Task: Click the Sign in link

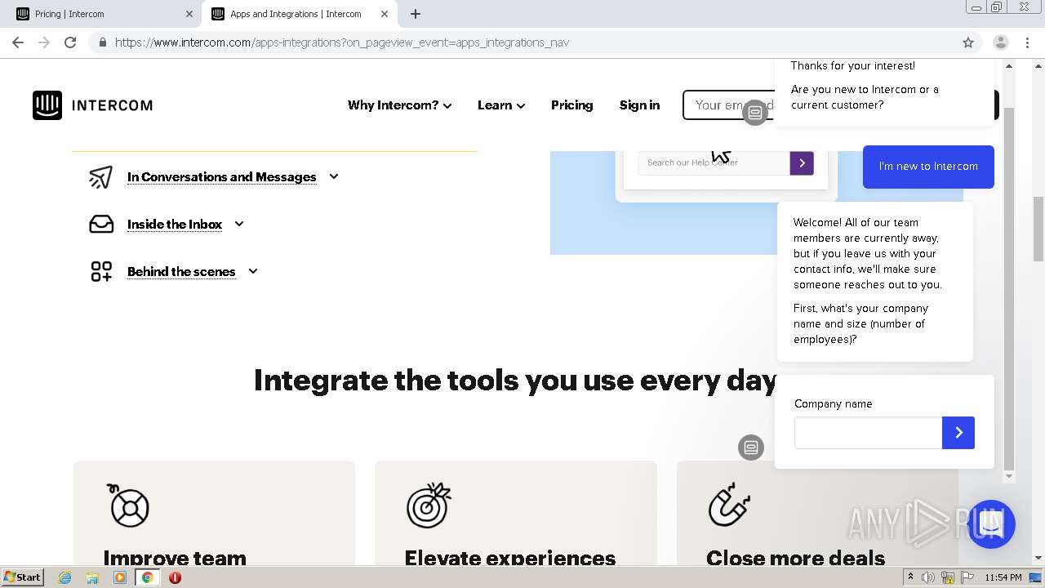Action: (x=639, y=105)
